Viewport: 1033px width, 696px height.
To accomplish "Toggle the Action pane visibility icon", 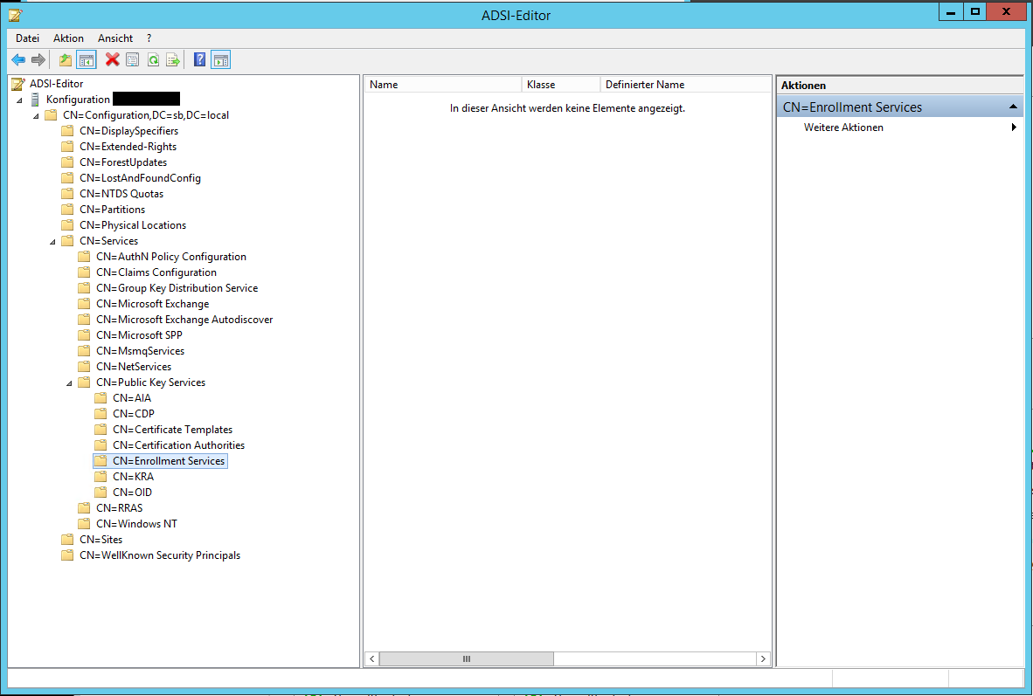I will tap(221, 59).
